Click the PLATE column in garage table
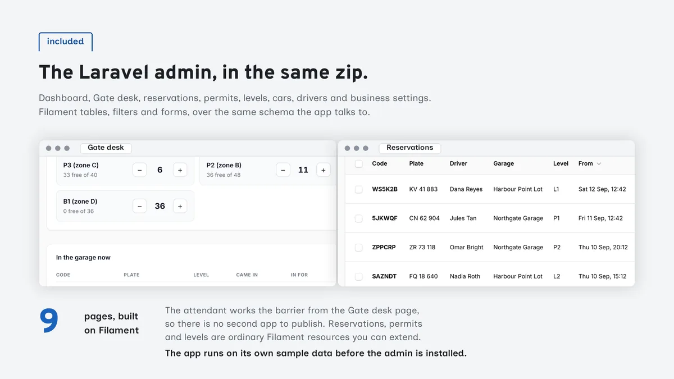The height and width of the screenshot is (379, 674). pyautogui.click(x=131, y=275)
